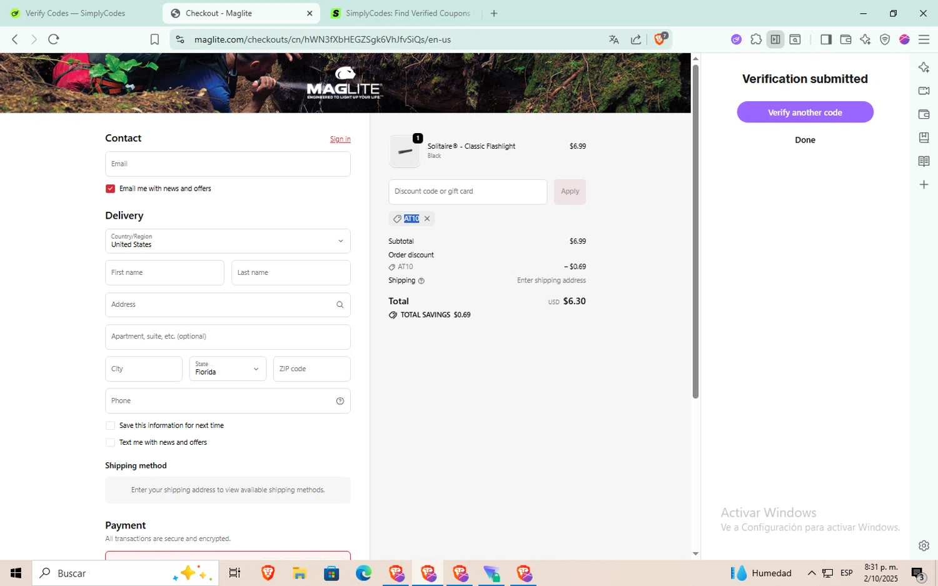Reload the Maglite checkout page
Image resolution: width=938 pixels, height=586 pixels.
[x=54, y=39]
